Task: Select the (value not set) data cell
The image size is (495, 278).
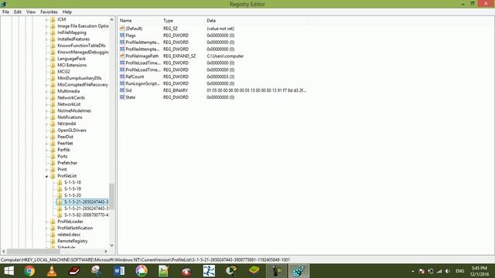Action: tap(220, 29)
